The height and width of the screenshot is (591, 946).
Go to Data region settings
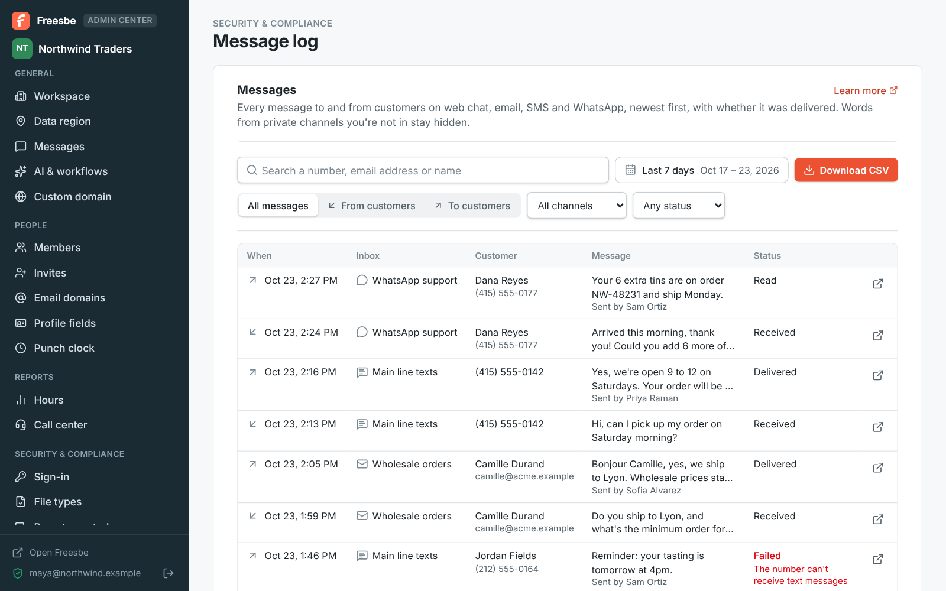click(62, 121)
